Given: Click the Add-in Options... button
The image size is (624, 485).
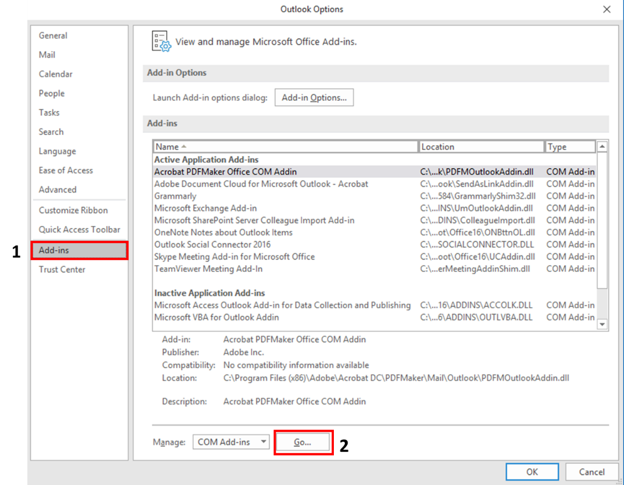Looking at the screenshot, I should 314,97.
